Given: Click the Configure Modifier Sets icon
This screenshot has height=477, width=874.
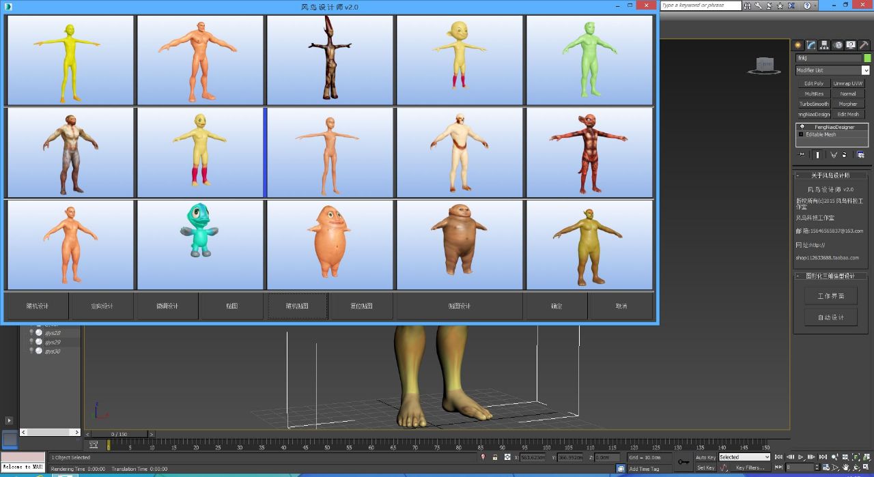Looking at the screenshot, I should [x=860, y=155].
